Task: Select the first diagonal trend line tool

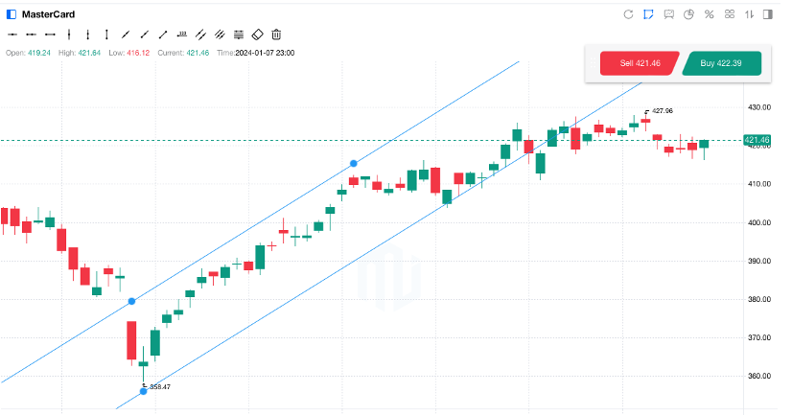Action: [126, 35]
